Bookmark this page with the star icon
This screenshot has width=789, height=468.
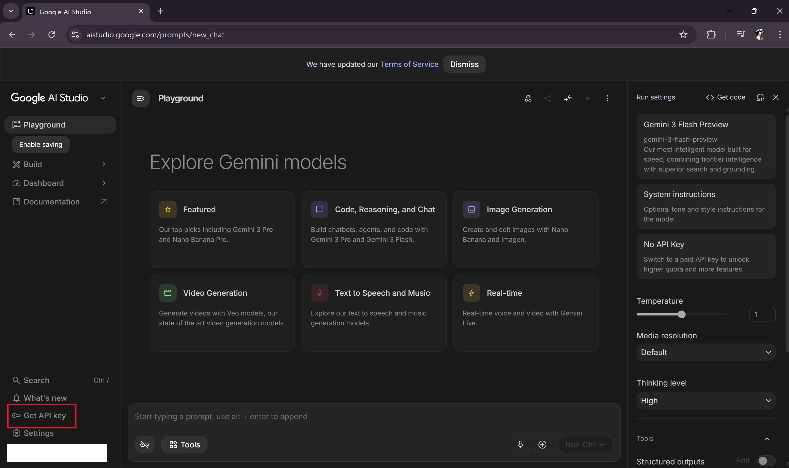click(683, 35)
